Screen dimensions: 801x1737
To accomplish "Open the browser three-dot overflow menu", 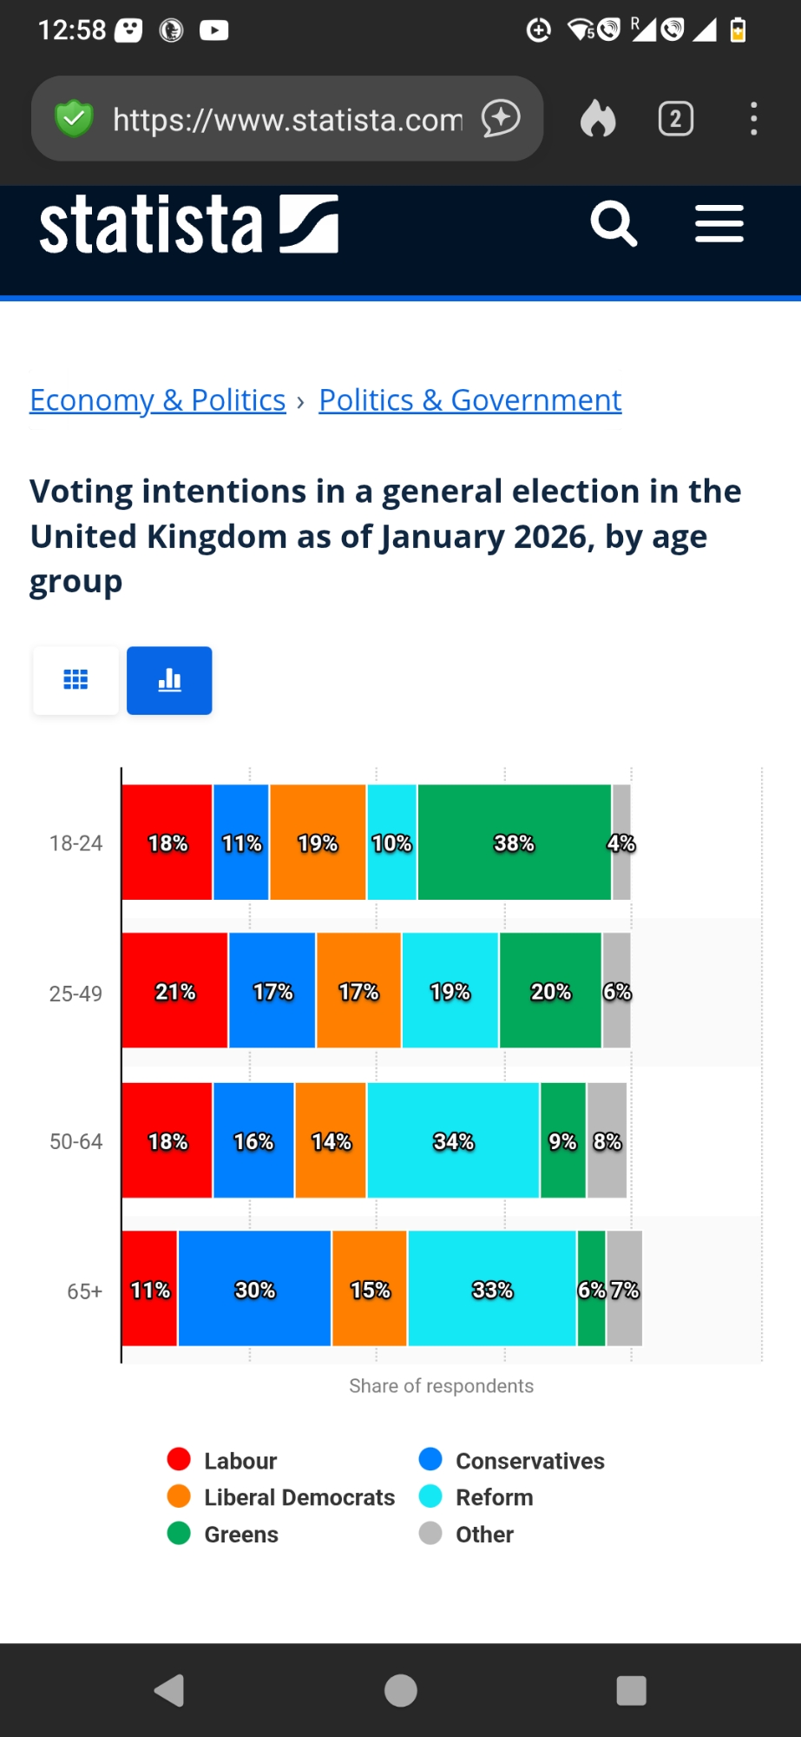I will point(753,119).
